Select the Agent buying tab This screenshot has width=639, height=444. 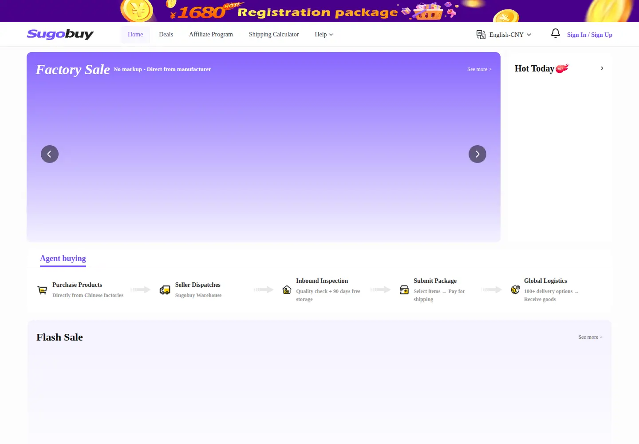(x=63, y=258)
